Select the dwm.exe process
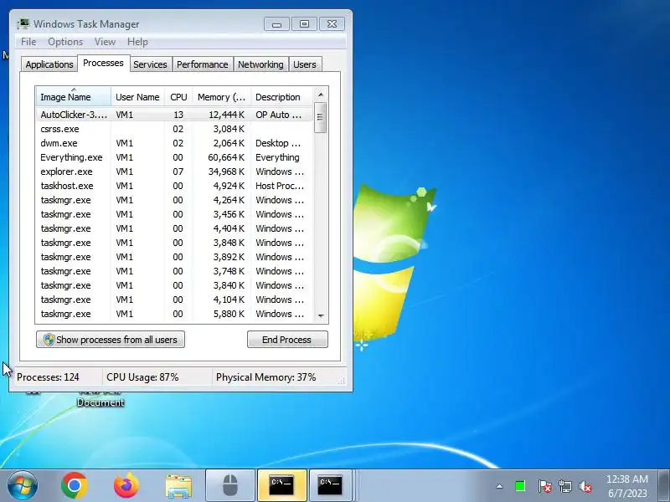Image resolution: width=670 pixels, height=502 pixels. [175, 143]
